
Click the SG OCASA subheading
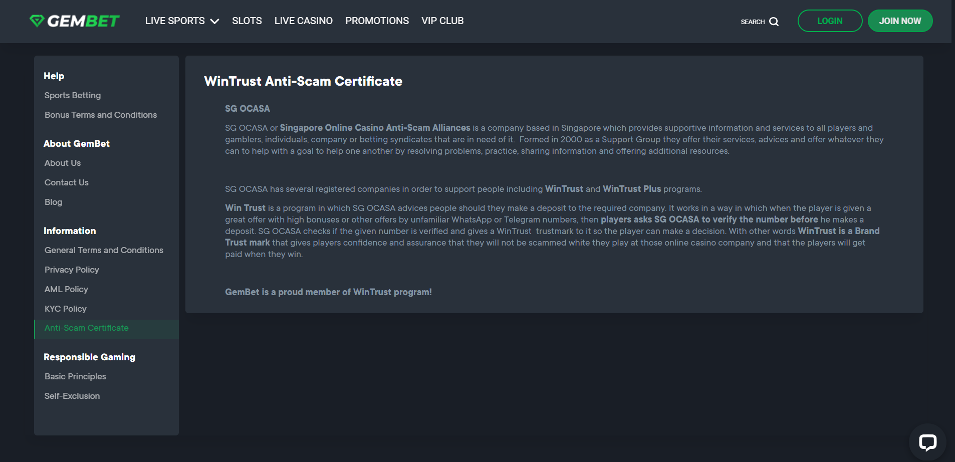point(248,109)
